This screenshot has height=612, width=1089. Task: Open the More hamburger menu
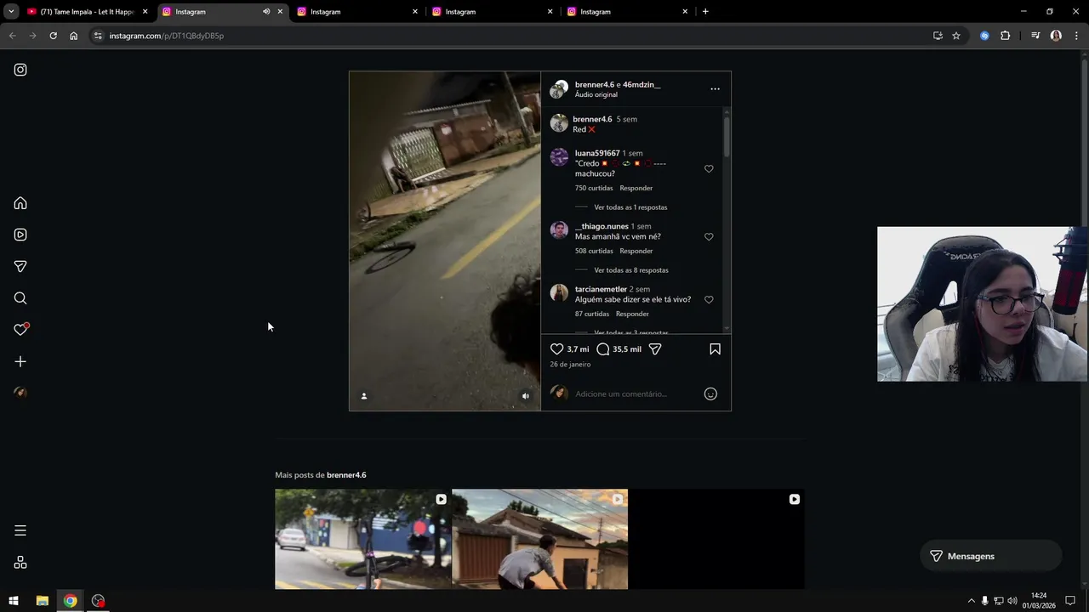click(x=20, y=530)
